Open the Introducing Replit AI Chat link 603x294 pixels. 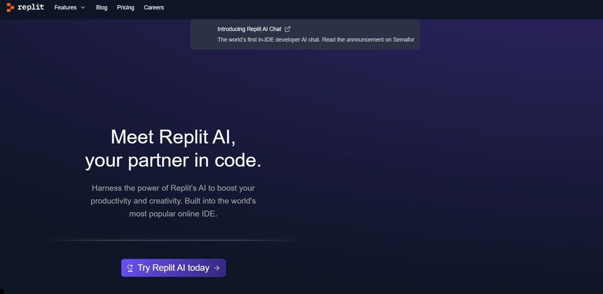tap(249, 29)
